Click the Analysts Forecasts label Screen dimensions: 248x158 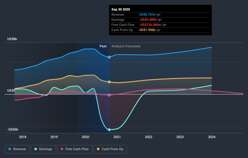pos(126,46)
